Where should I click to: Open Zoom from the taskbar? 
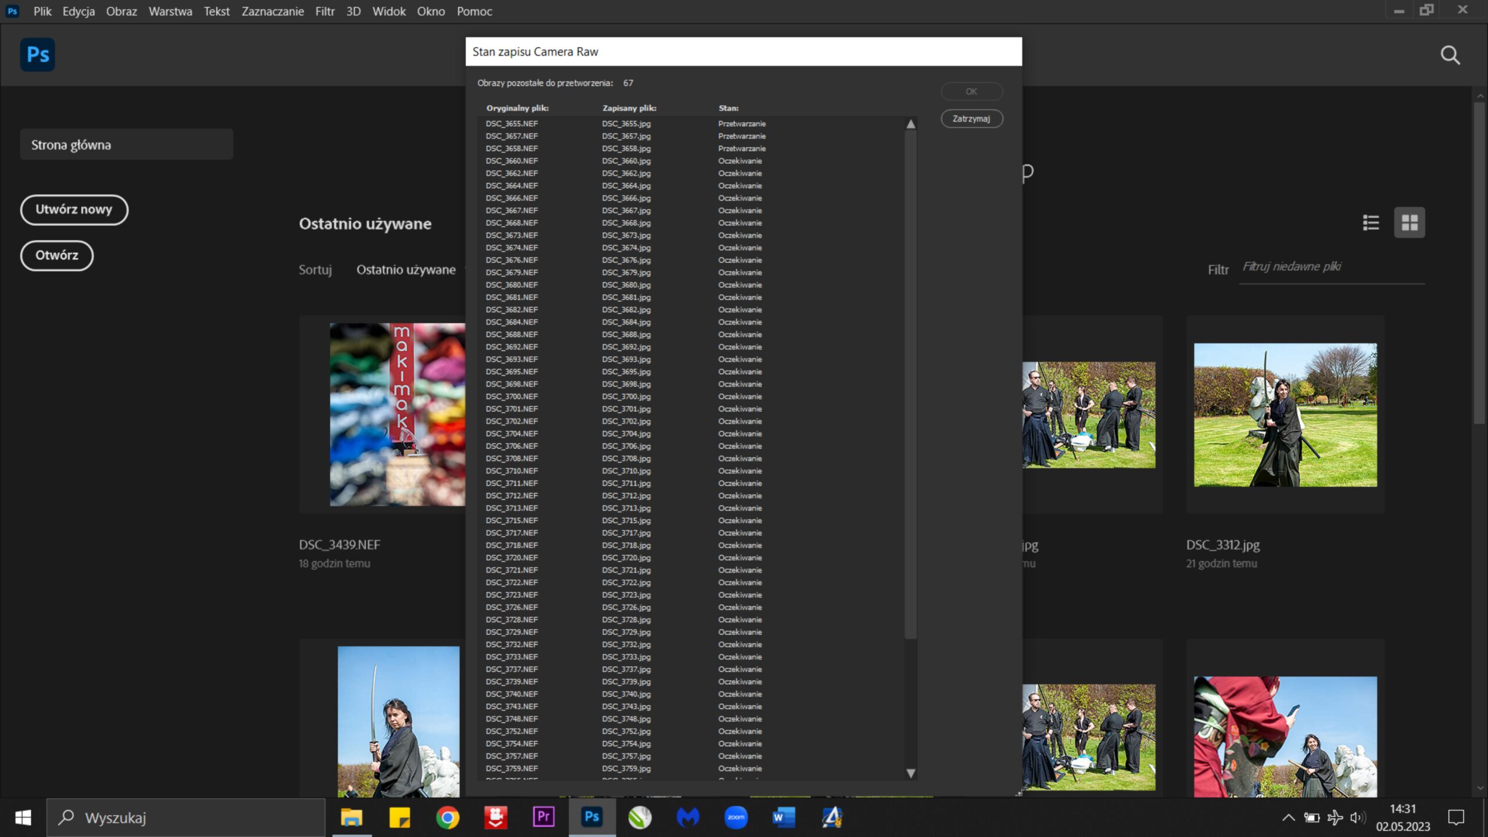click(736, 817)
